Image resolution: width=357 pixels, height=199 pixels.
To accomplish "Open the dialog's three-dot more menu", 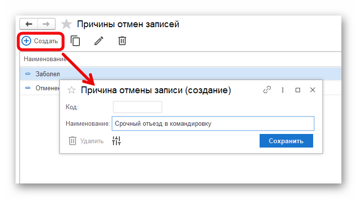I will [x=282, y=90].
